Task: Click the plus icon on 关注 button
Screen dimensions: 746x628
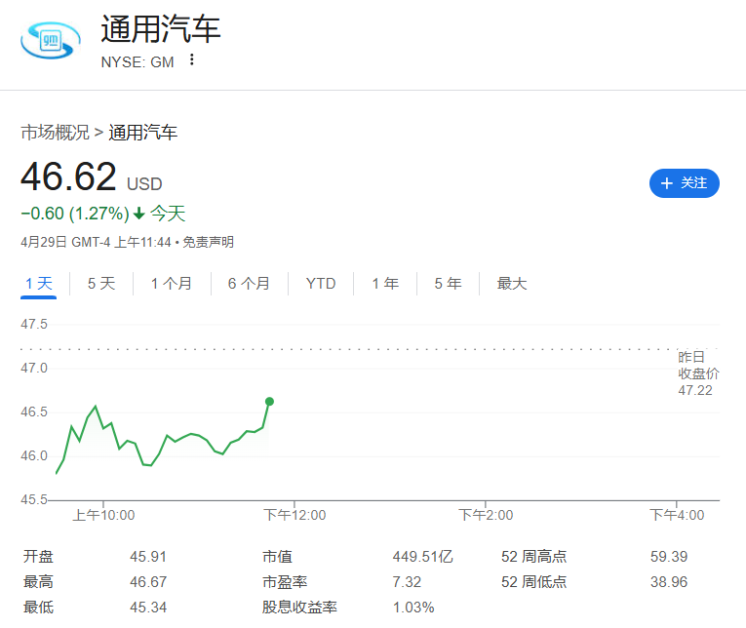Action: [667, 183]
